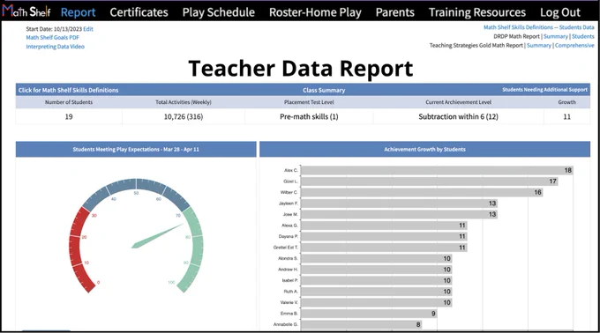Click Jose M.'s growth bar

pos(399,215)
